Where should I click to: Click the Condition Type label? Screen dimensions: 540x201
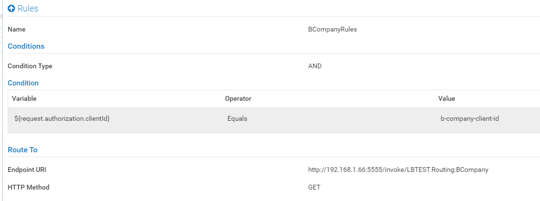[30, 66]
